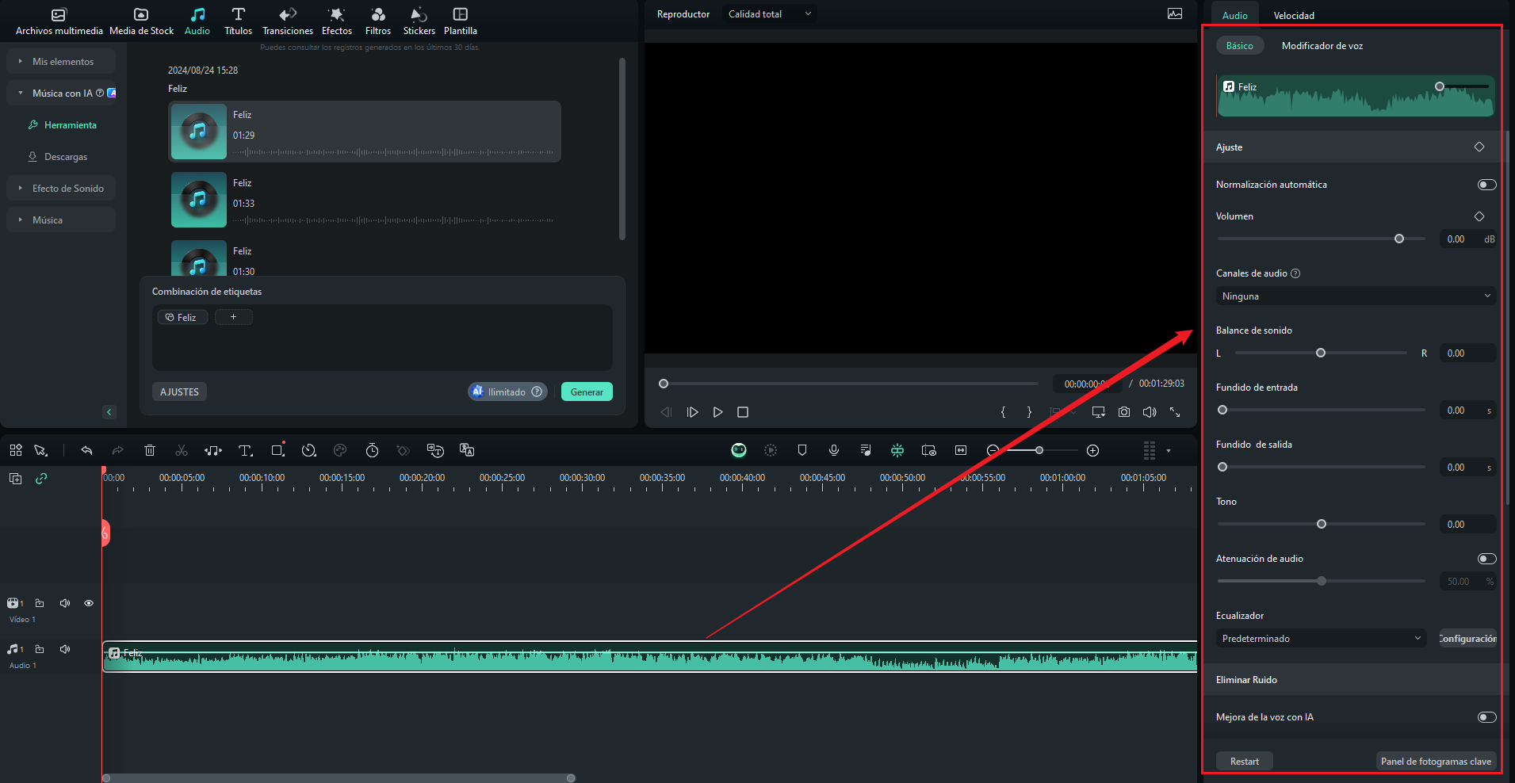The height and width of the screenshot is (783, 1515).
Task: Click the preview snapshot image icon
Action: click(1175, 13)
